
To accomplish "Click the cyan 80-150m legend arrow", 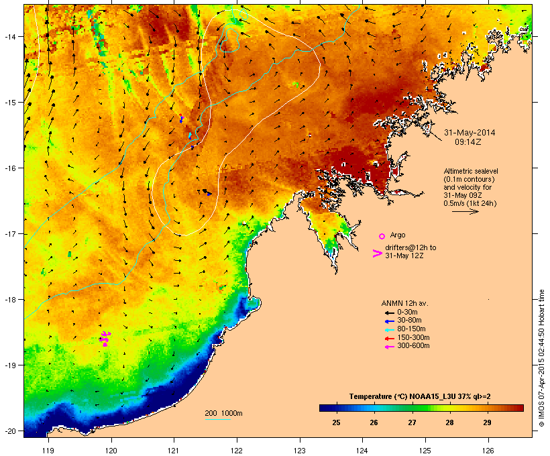I will coord(389,330).
